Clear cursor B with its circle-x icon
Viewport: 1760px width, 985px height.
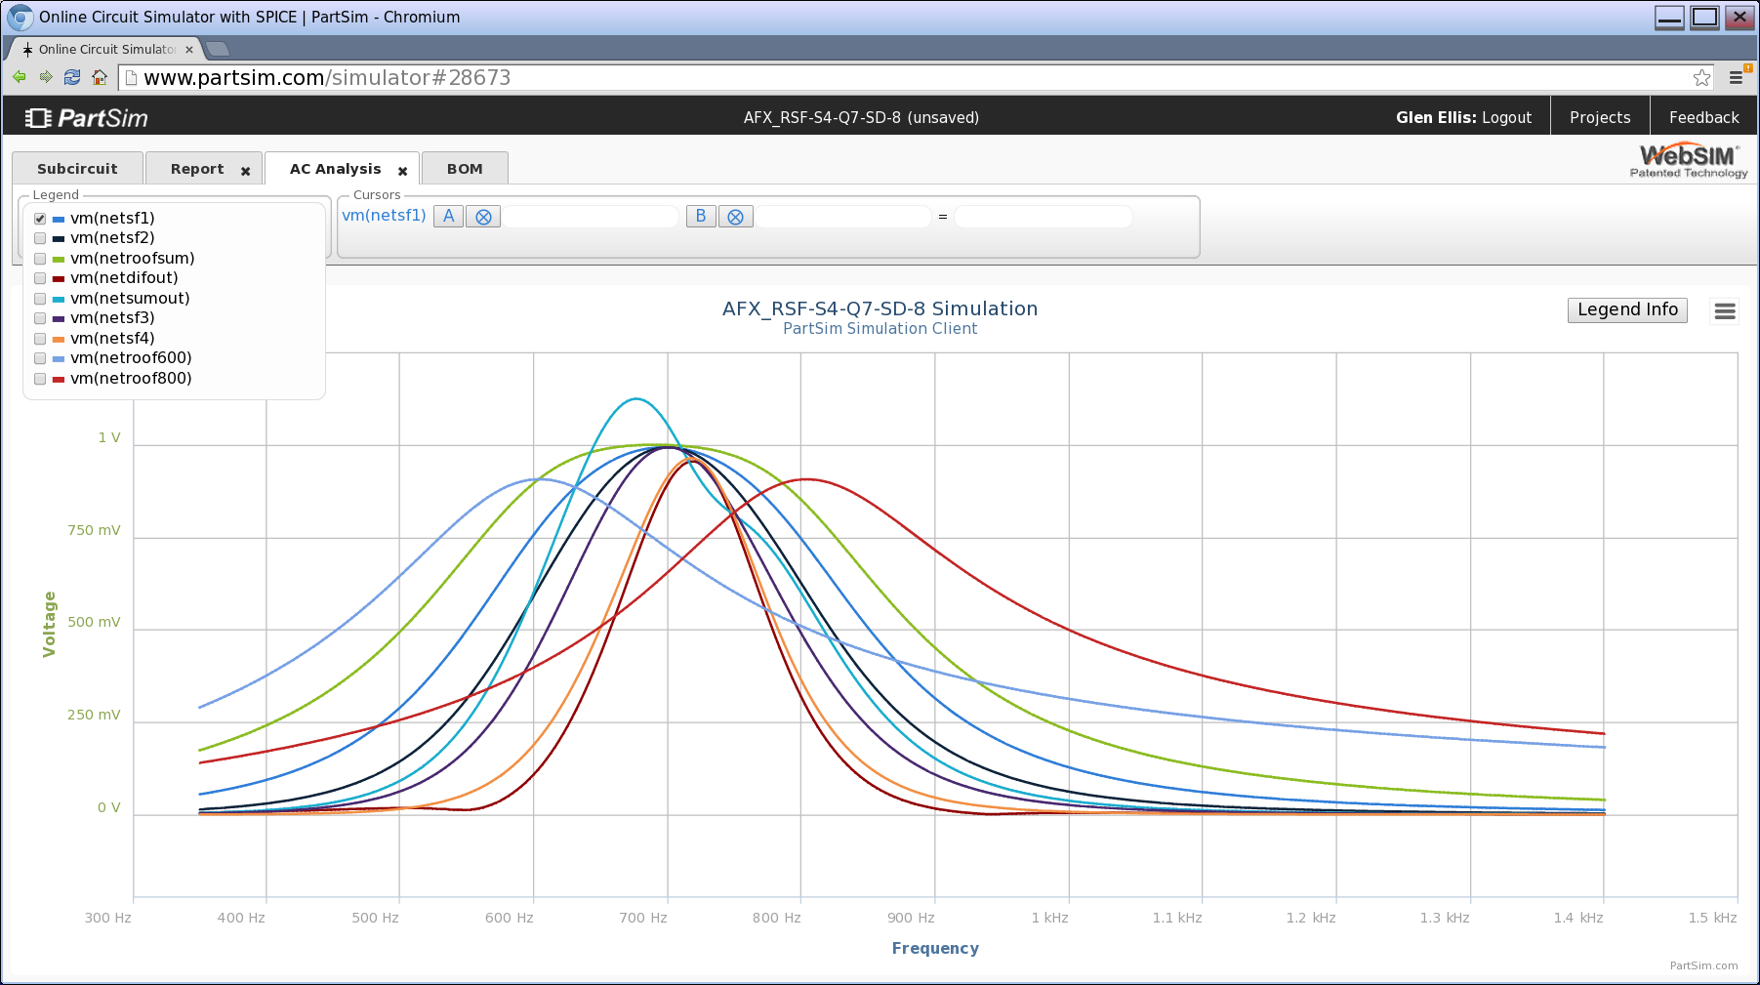coord(736,217)
